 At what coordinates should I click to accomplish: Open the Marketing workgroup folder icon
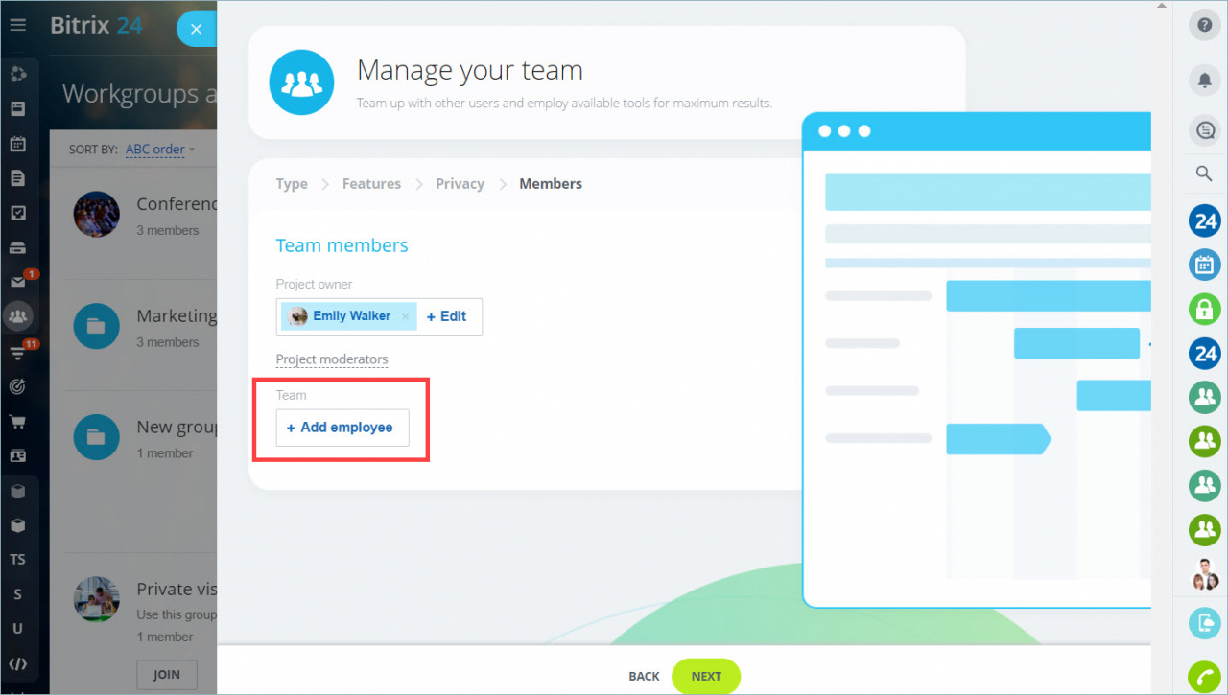coord(97,327)
